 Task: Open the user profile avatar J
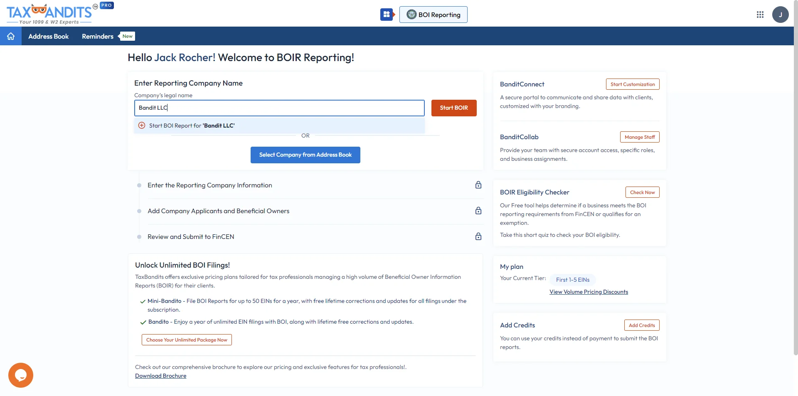[781, 15]
